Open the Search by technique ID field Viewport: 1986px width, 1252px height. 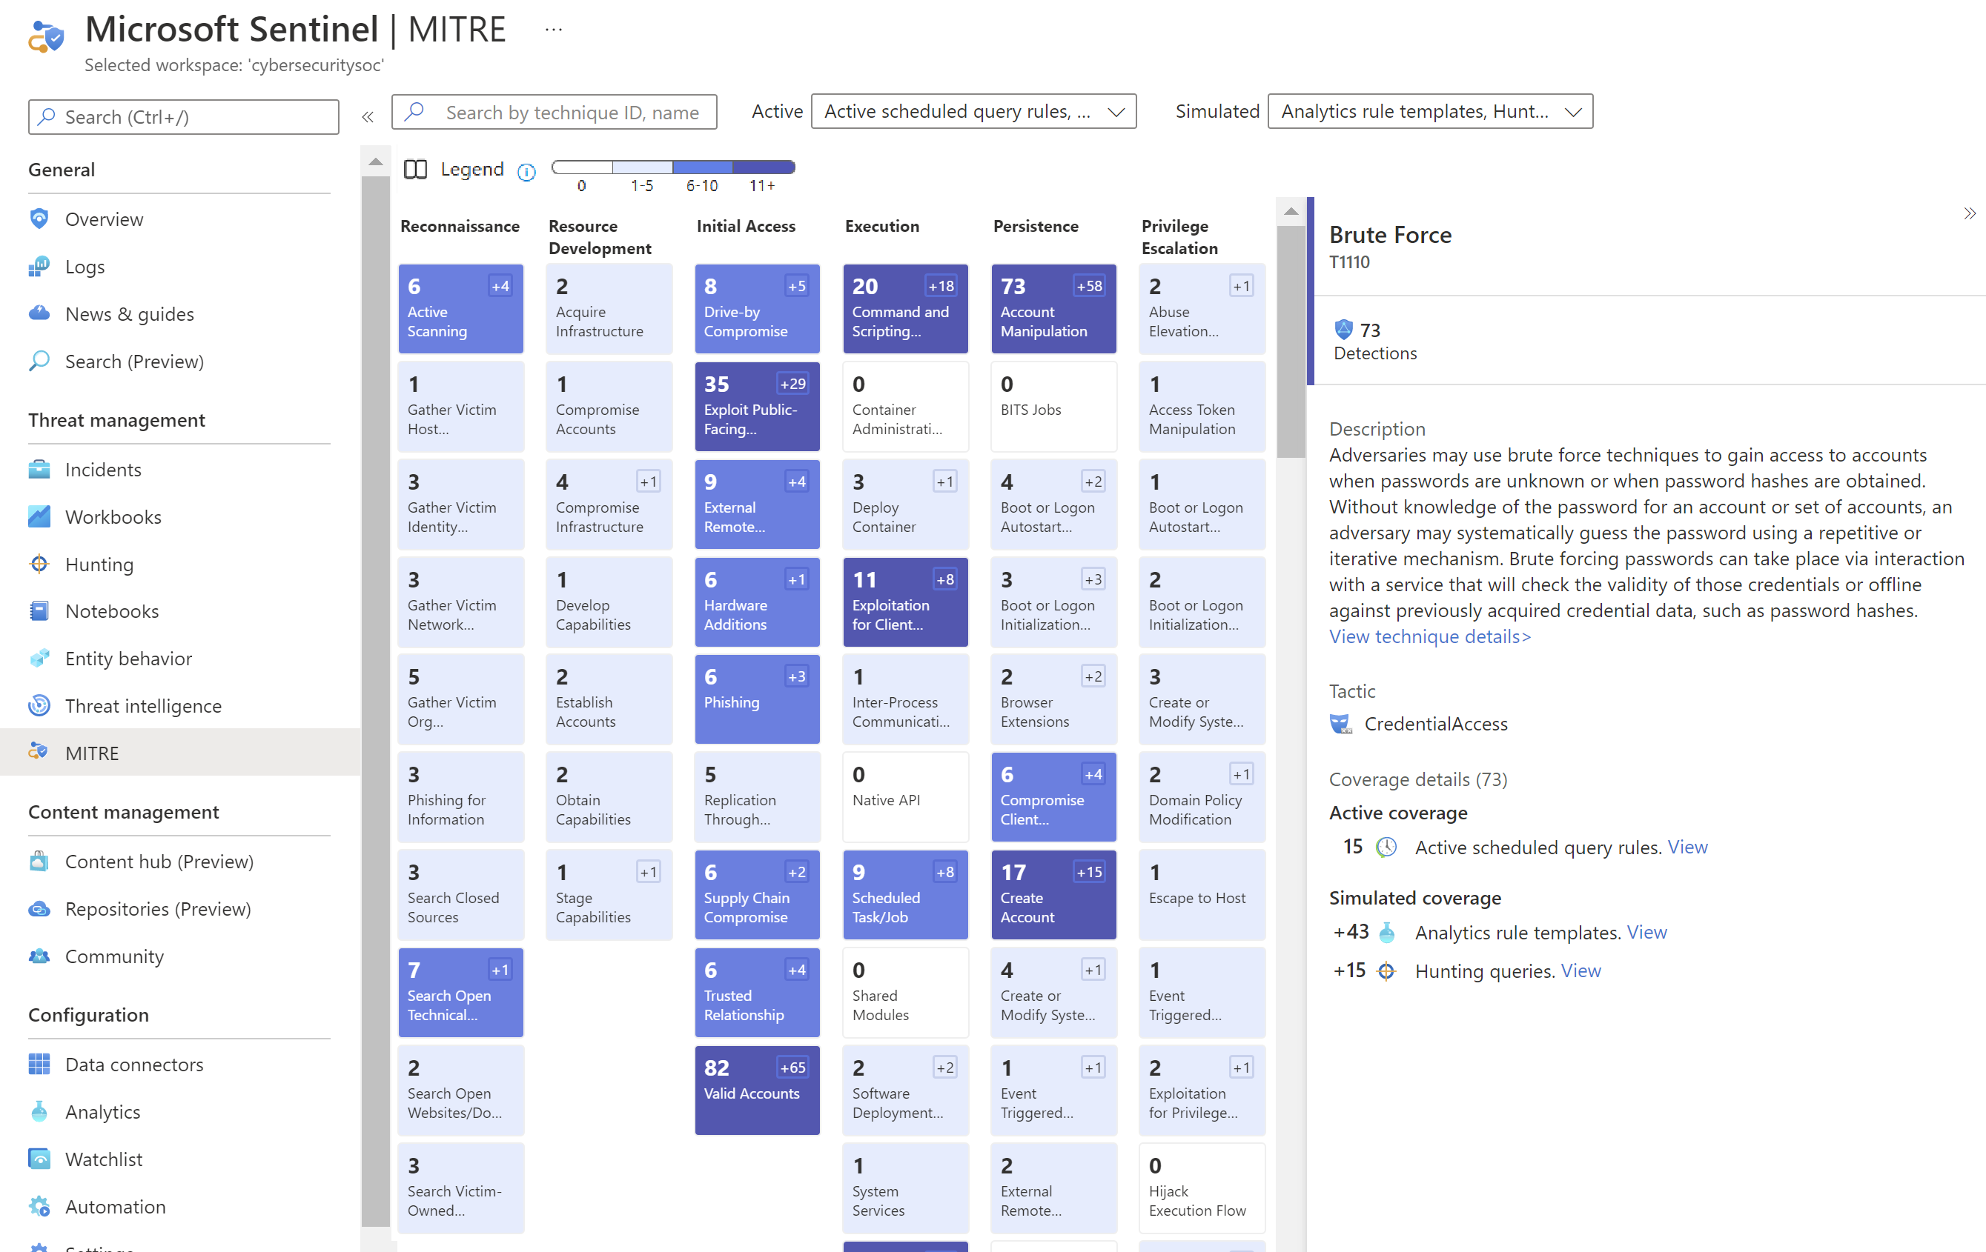561,111
